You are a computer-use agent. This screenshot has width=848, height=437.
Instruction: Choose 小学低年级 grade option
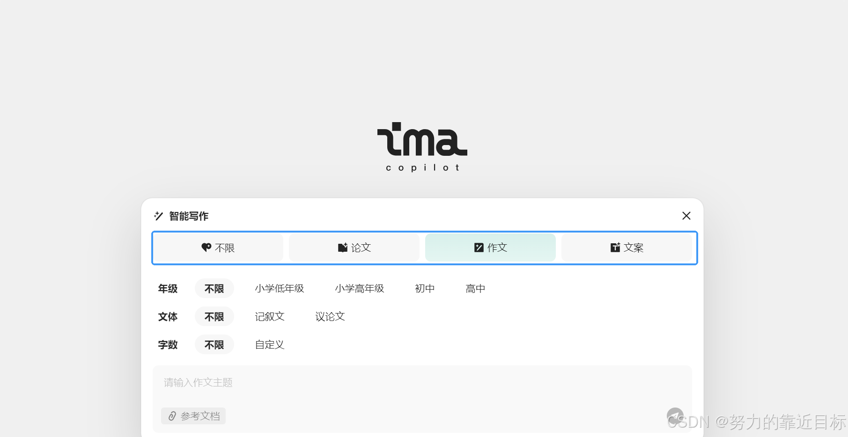click(280, 289)
